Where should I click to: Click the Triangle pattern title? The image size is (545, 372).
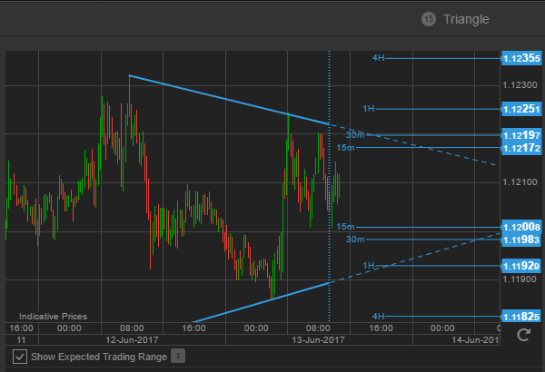pos(466,19)
